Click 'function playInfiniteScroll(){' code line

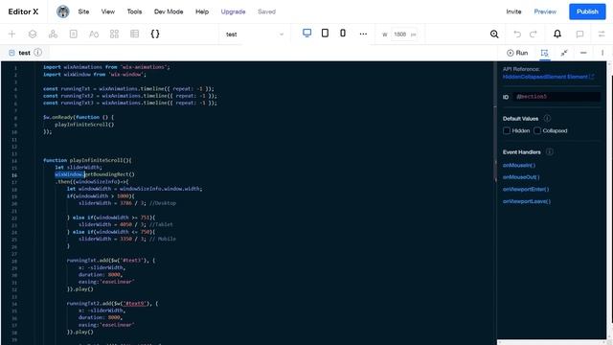pyautogui.click(x=87, y=160)
